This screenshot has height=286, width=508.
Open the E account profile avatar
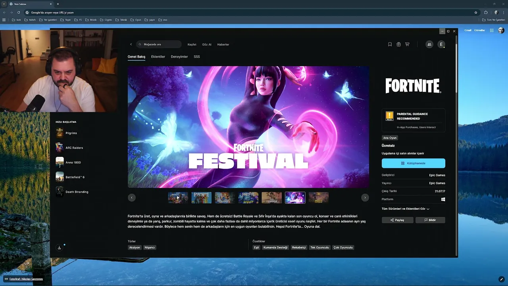pyautogui.click(x=441, y=44)
